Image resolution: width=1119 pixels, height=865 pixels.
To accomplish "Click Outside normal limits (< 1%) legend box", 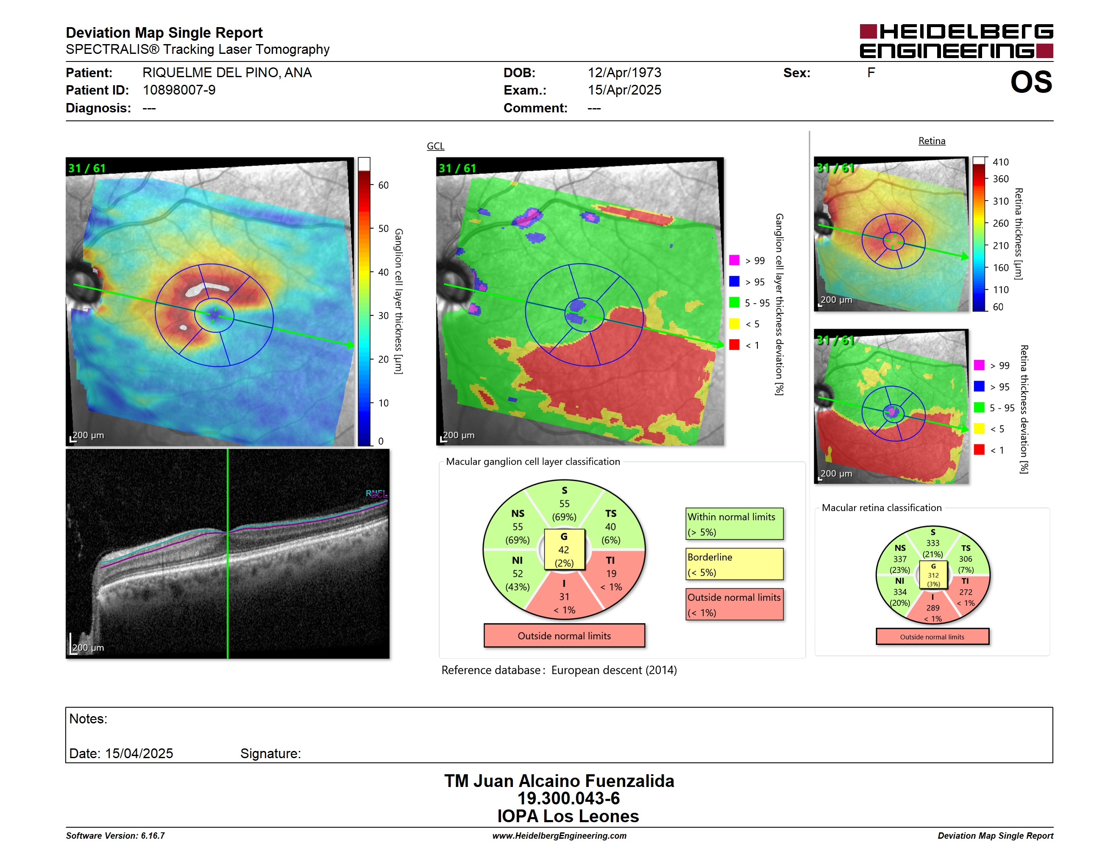I will pyautogui.click(x=734, y=605).
